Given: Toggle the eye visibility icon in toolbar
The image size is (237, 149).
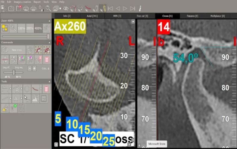Looking at the screenshot, I should [65, 8].
